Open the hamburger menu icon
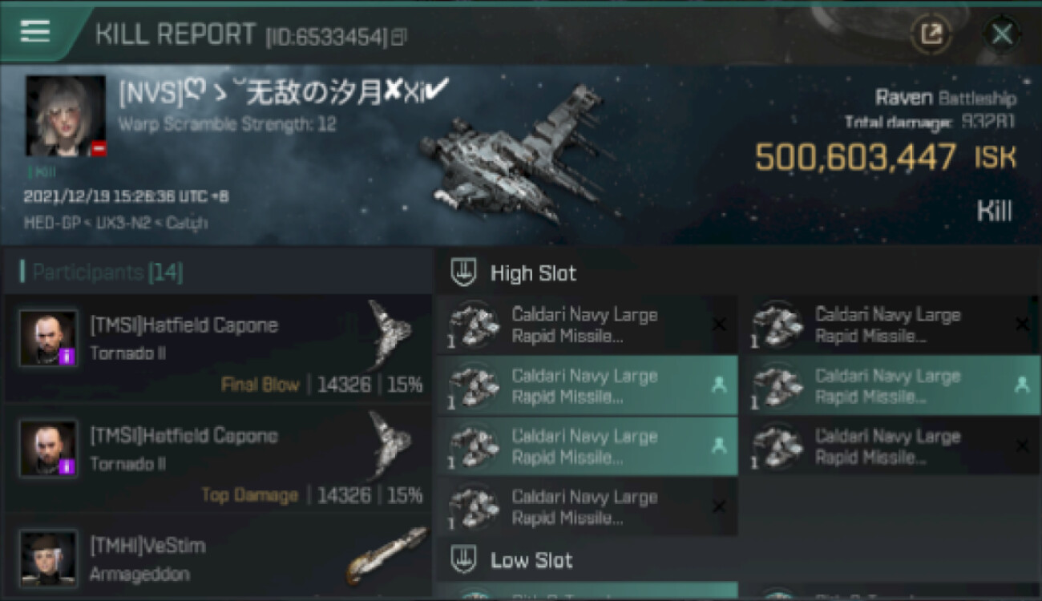Image resolution: width=1042 pixels, height=601 pixels. (34, 30)
